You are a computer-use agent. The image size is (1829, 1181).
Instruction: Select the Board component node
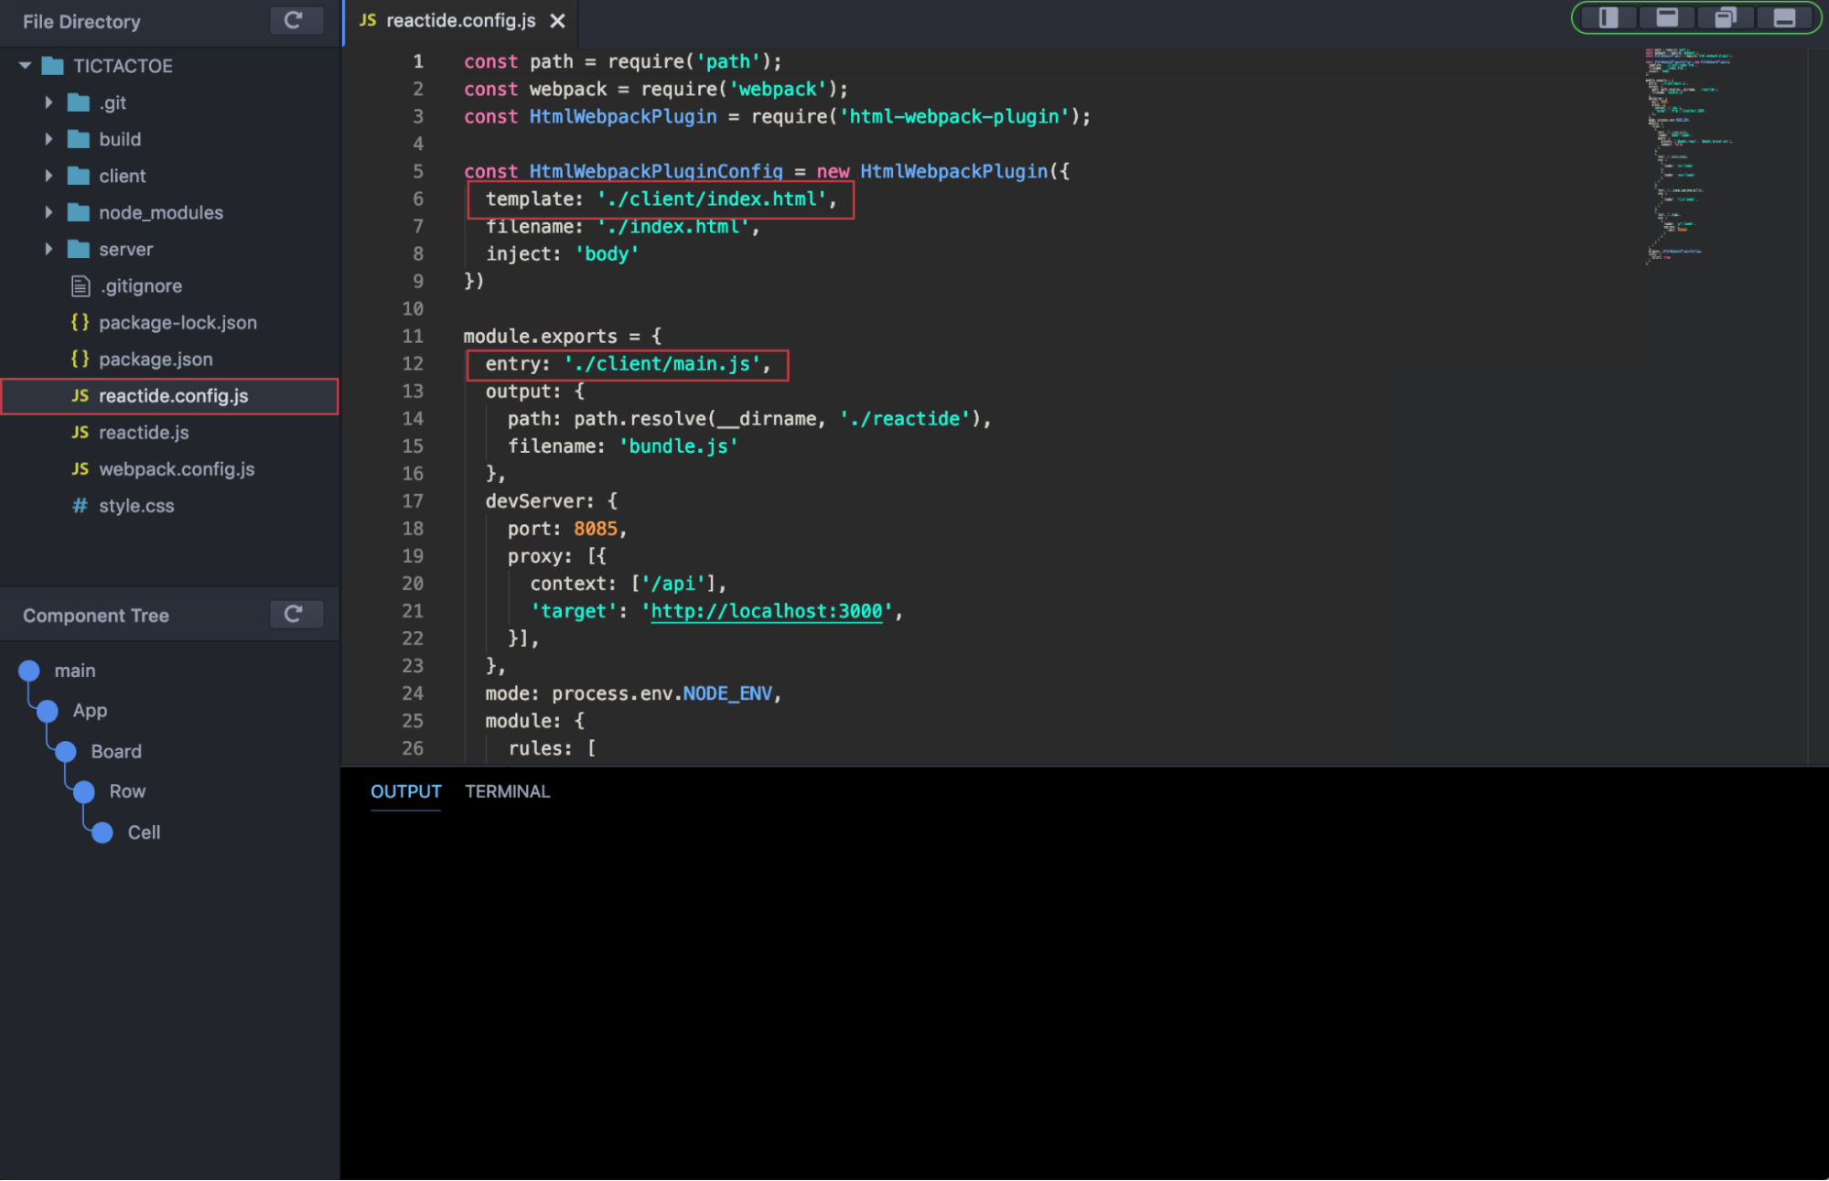coord(64,750)
